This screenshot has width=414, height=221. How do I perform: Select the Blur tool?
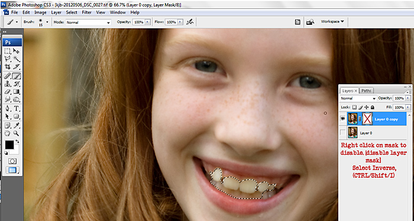point(7,100)
